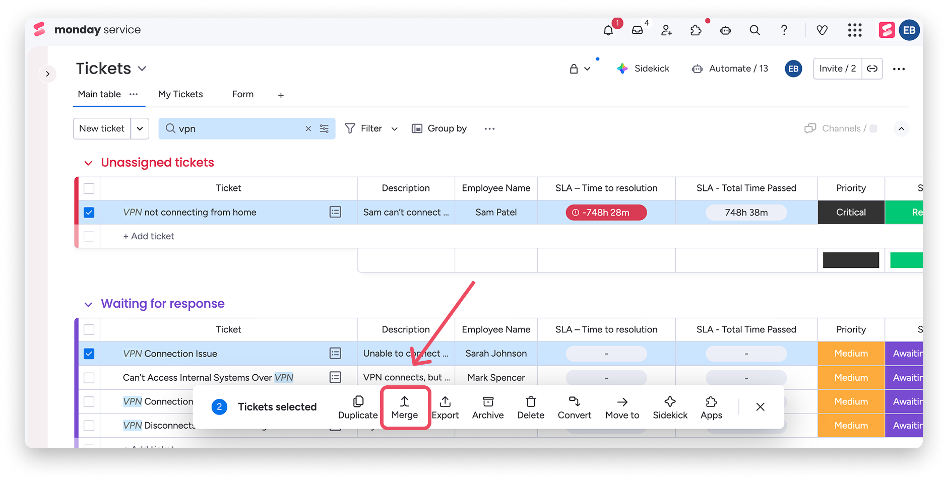Screen dimensions: 948x481
Task: Click the Invite / 2 button
Action: (838, 68)
